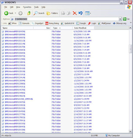133x138 pixels.
Task: Click the green Go button
Action: [x=126, y=19]
